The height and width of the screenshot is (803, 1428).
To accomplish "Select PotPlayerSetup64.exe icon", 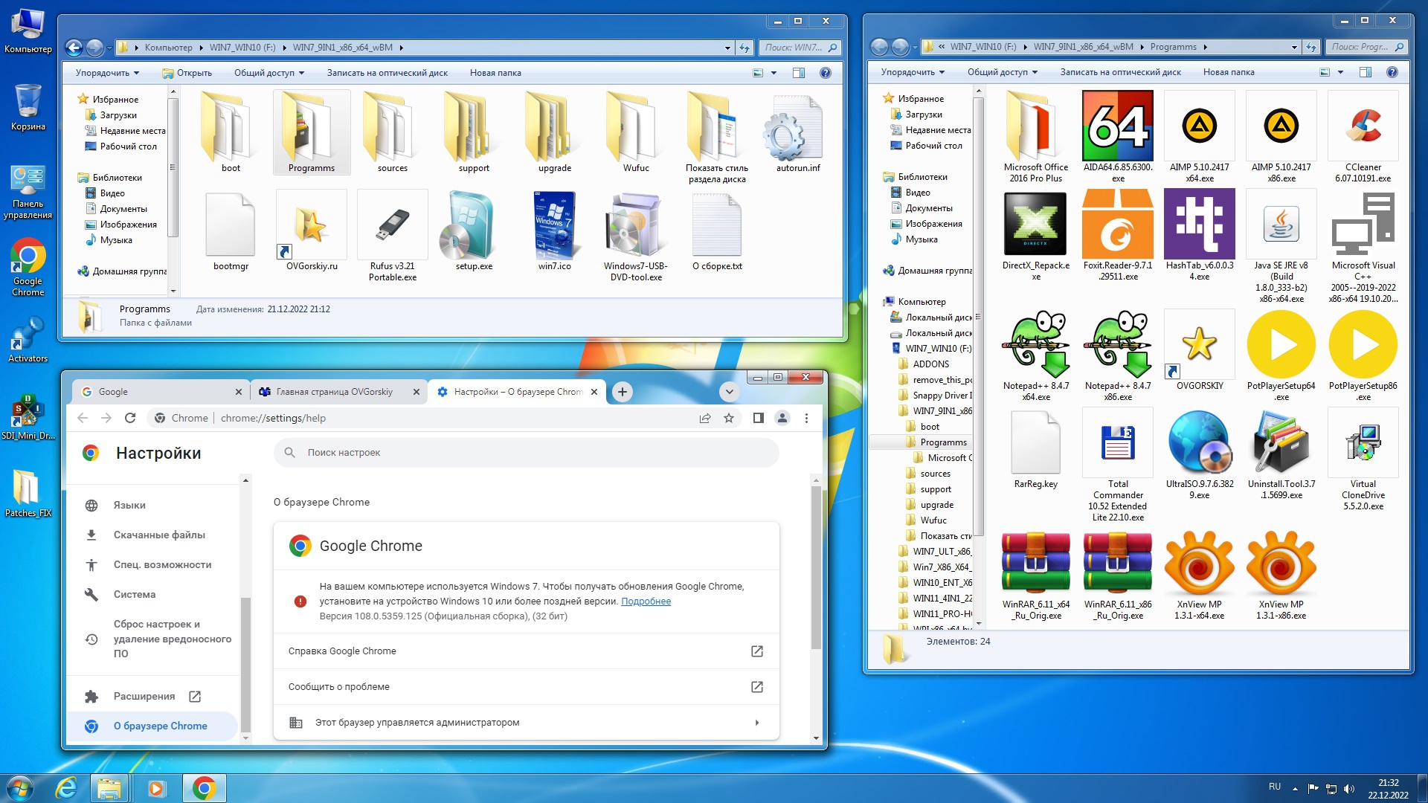I will point(1281,344).
